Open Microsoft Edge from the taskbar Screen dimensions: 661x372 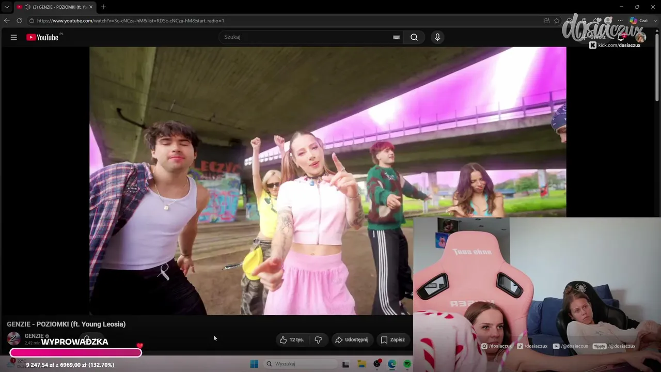point(392,364)
